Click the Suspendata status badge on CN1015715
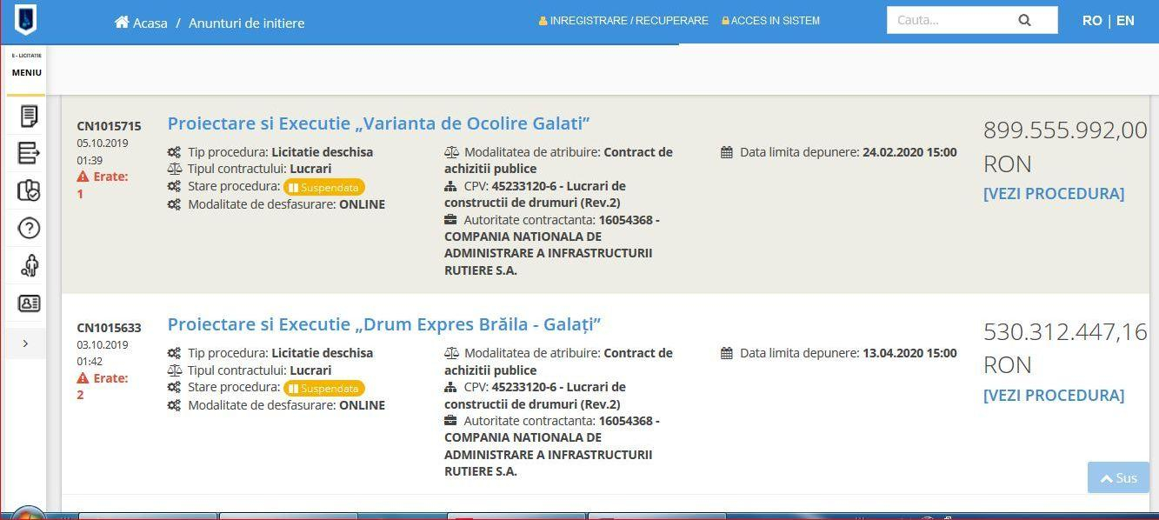The image size is (1159, 520). tap(323, 187)
